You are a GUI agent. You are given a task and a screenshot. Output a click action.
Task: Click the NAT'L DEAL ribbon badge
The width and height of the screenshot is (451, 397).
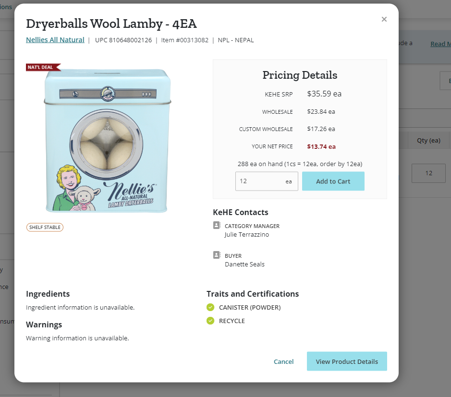[43, 67]
